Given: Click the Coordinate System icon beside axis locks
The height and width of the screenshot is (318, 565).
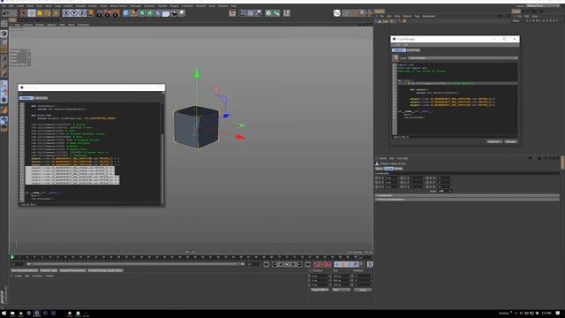Looking at the screenshot, I should pos(90,13).
